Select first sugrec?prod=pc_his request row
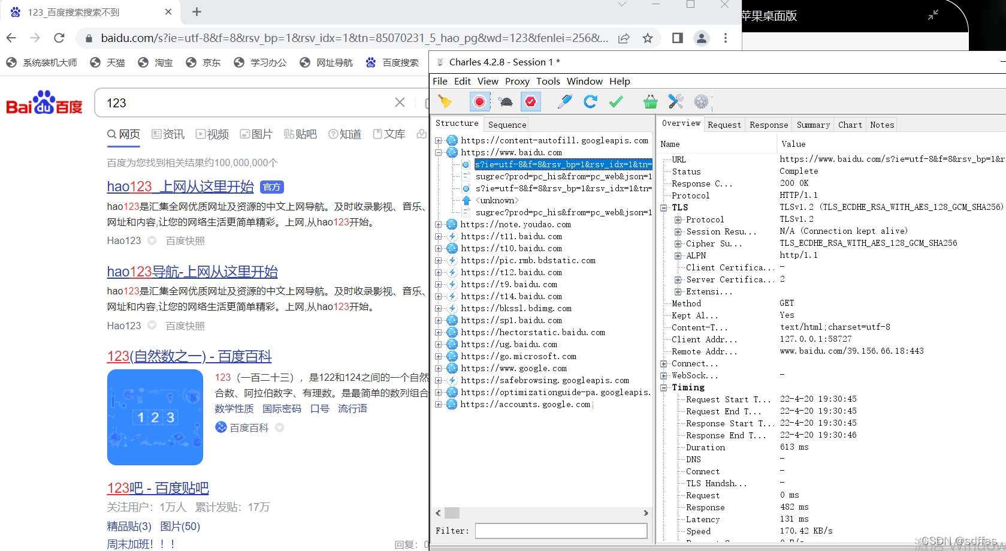Image resolution: width=1006 pixels, height=551 pixels. click(563, 176)
